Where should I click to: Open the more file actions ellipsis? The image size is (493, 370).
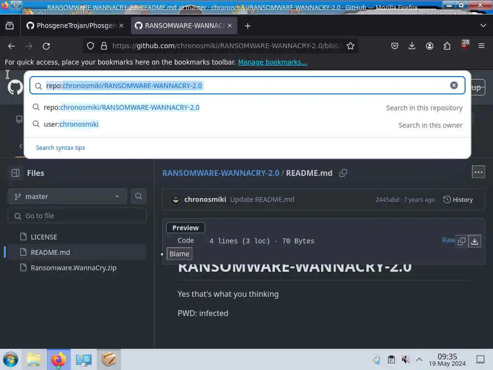(x=478, y=172)
